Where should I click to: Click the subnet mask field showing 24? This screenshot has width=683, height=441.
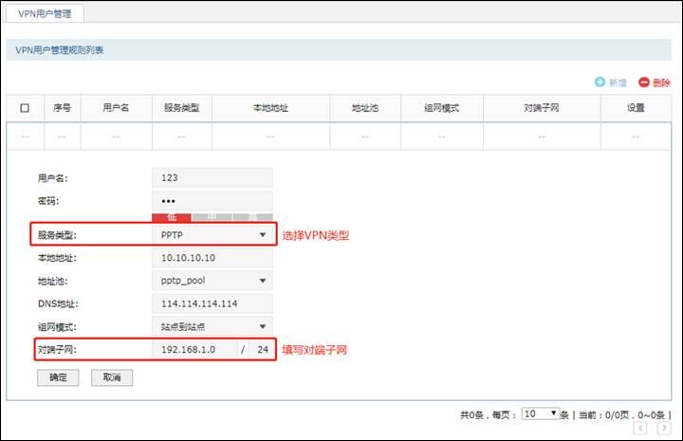[260, 350]
